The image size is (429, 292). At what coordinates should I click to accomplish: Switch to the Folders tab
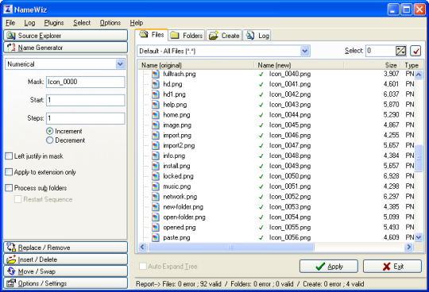click(187, 36)
